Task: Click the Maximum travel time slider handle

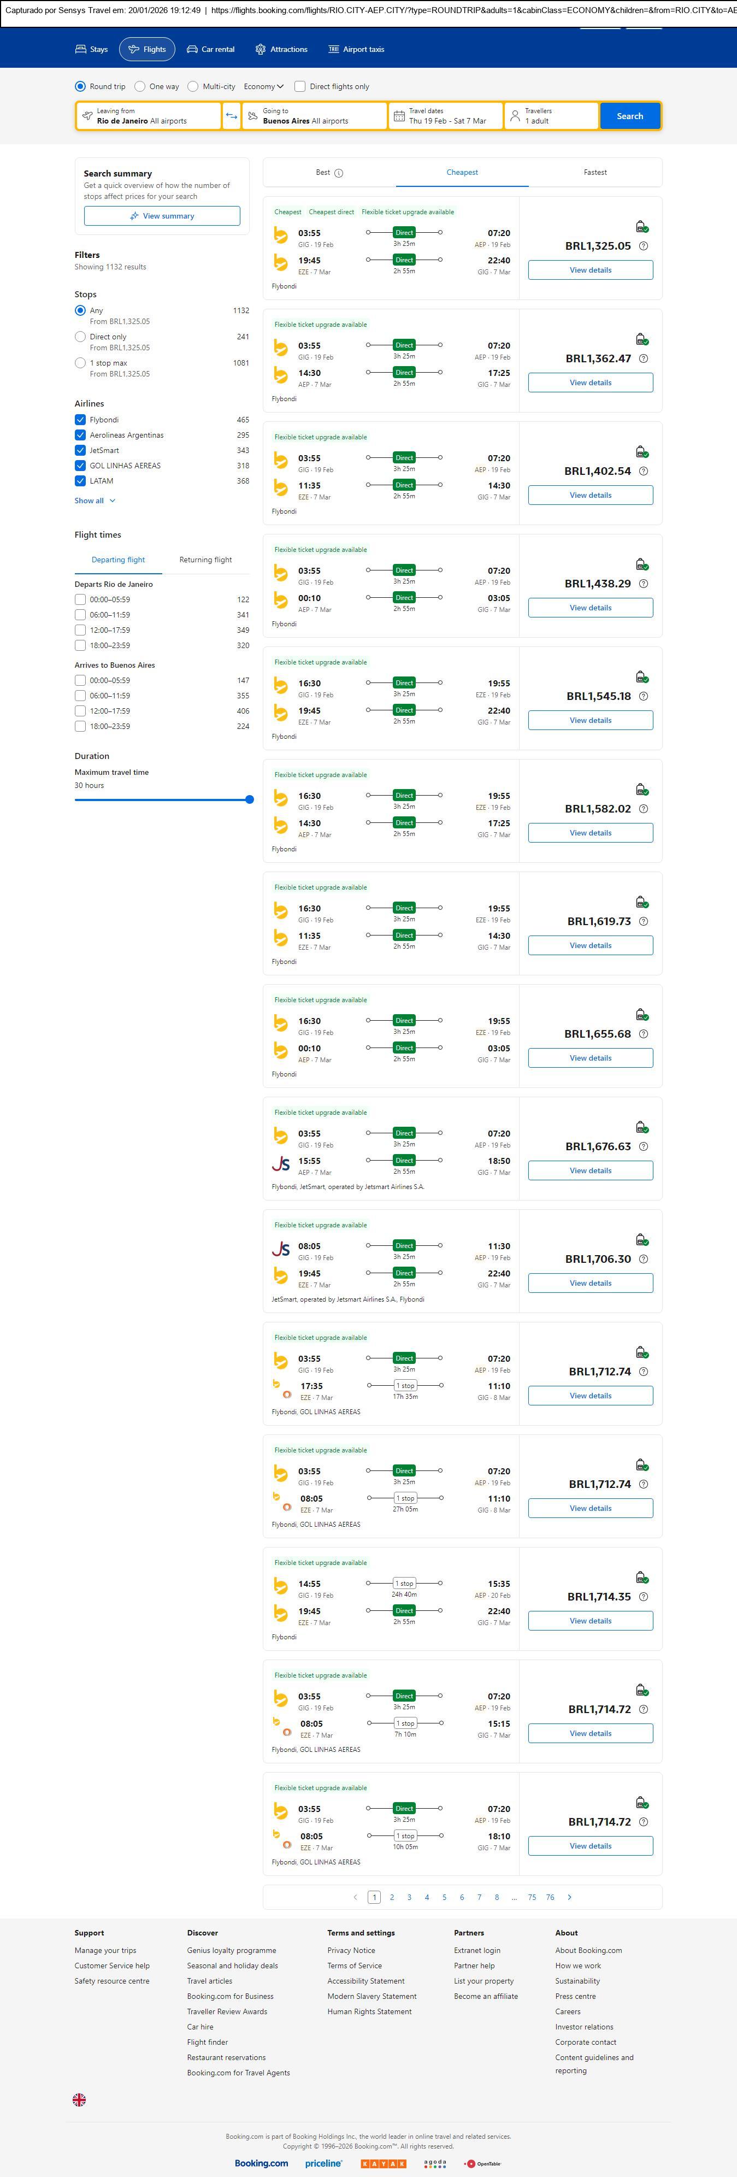Action: [249, 799]
